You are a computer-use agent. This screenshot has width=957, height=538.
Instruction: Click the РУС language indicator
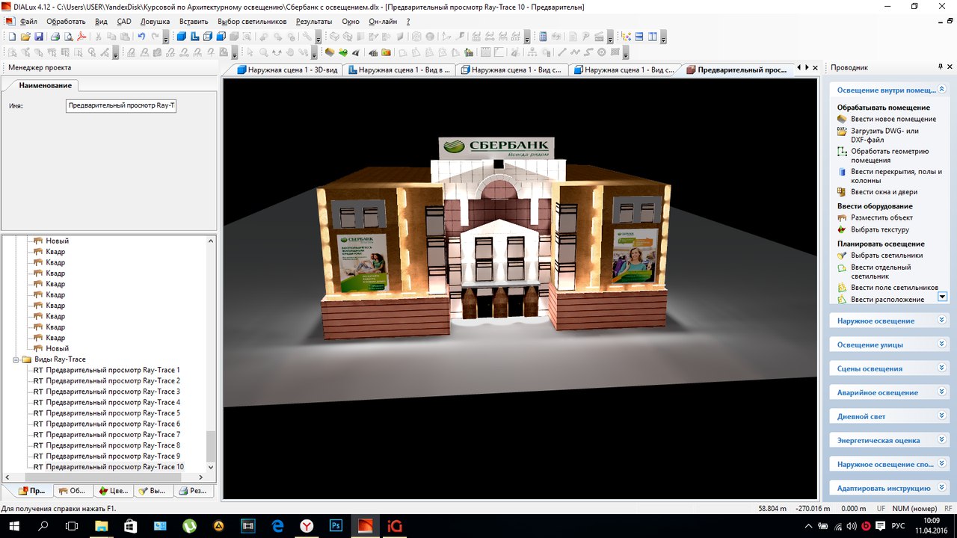pos(899,526)
